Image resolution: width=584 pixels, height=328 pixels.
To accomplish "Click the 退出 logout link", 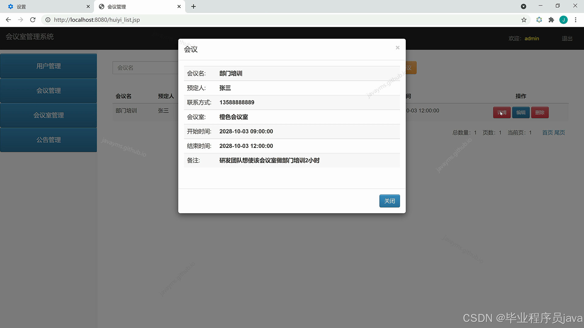I will click(567, 39).
